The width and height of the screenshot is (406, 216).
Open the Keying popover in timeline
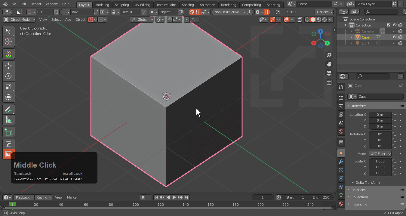tap(44, 197)
